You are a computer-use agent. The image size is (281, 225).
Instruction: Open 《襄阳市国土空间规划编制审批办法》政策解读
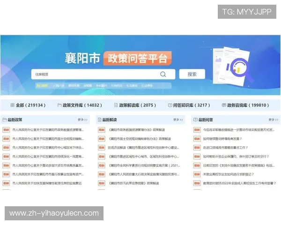click(140, 139)
